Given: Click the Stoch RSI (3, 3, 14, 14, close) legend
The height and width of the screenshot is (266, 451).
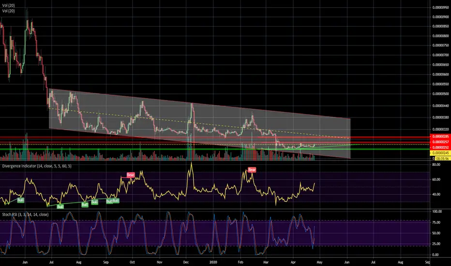Looking at the screenshot, I should [25, 215].
